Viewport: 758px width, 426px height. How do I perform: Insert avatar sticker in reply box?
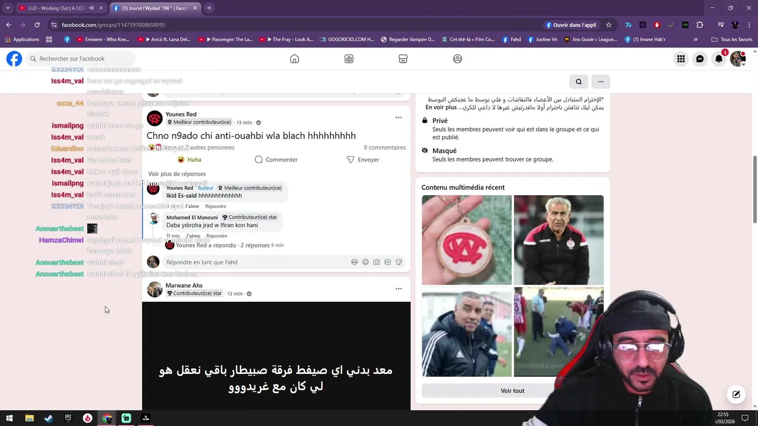click(354, 262)
